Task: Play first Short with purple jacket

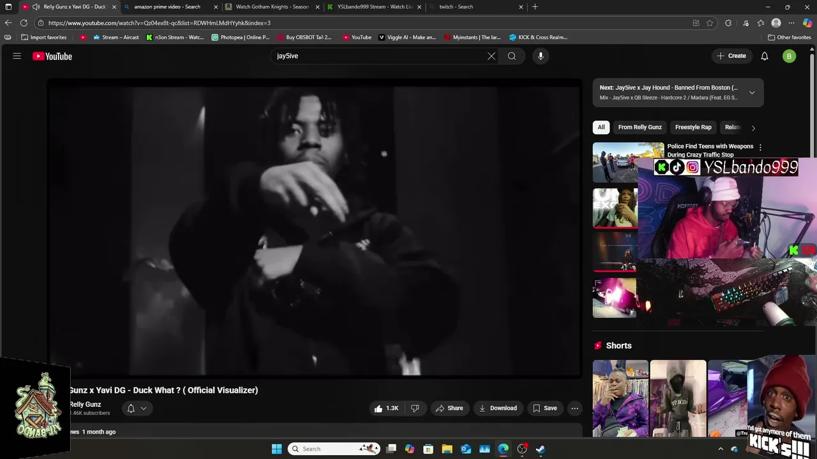Action: [620, 398]
